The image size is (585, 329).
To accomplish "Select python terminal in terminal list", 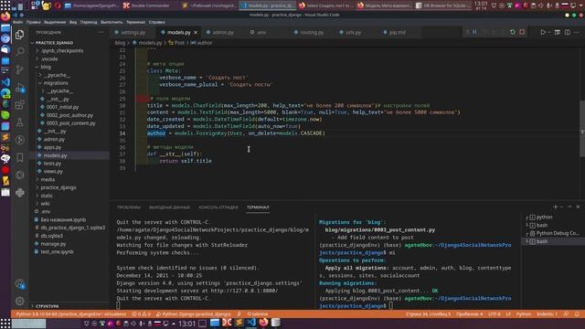I will 544,218.
